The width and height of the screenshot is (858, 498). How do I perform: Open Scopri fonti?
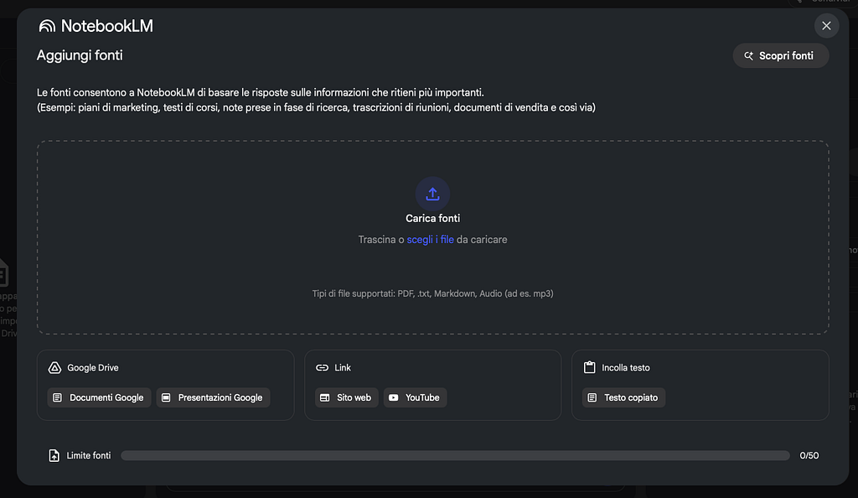780,56
